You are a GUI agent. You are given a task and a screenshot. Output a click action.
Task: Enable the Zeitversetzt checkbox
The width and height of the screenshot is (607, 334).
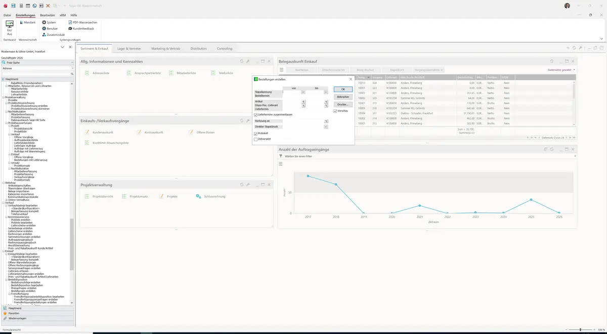tap(256, 139)
